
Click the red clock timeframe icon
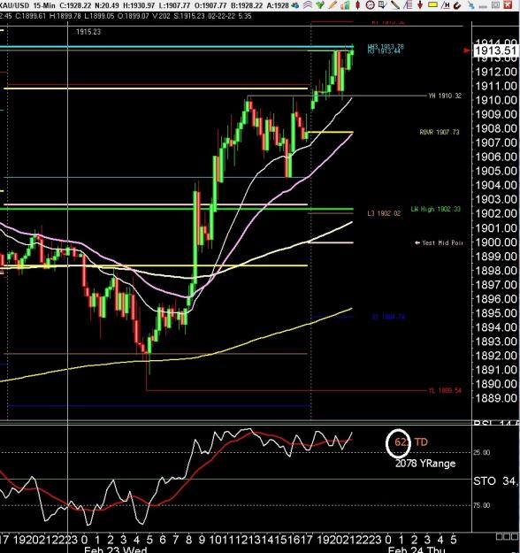(371, 5)
